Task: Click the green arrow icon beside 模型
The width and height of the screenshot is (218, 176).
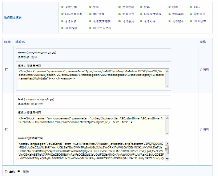Action: (170, 7)
